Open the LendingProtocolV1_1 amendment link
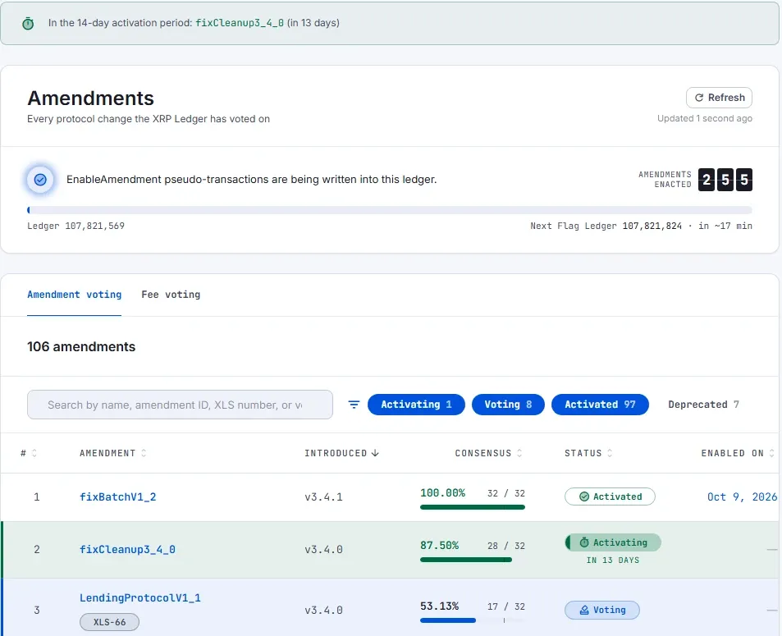The width and height of the screenshot is (782, 636). pos(140,597)
